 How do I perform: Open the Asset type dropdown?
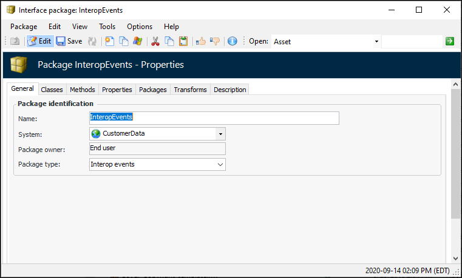click(x=376, y=41)
